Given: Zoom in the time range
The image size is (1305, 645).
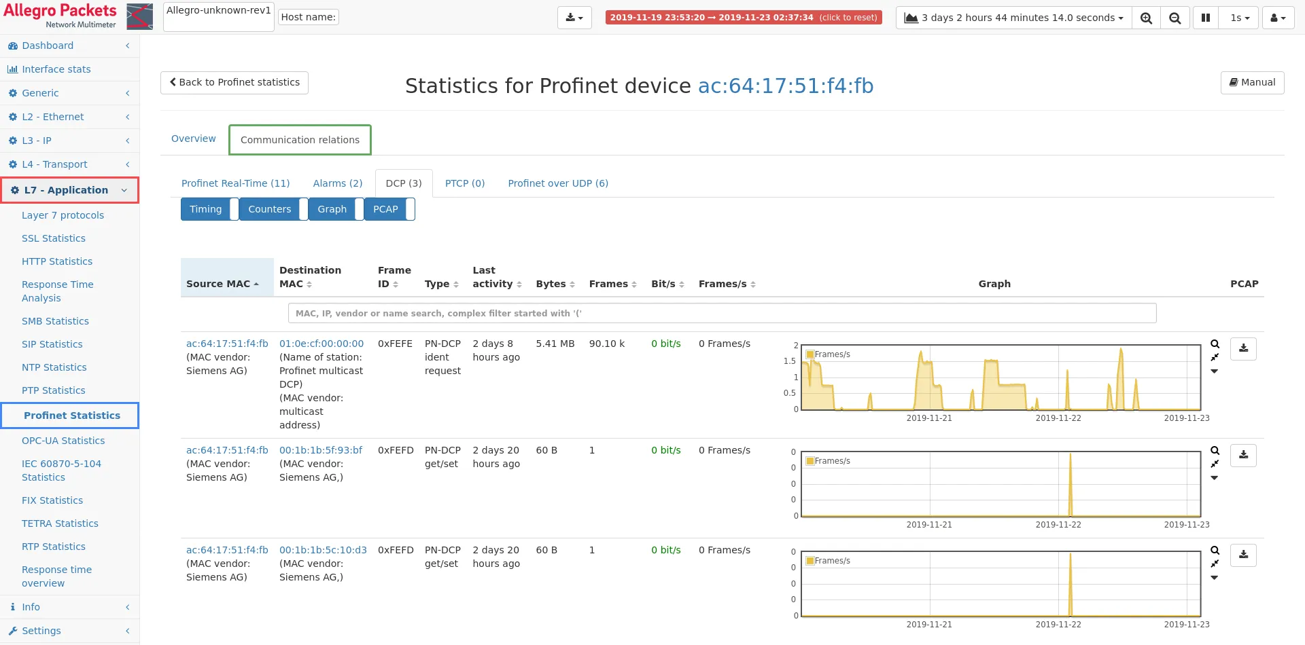Looking at the screenshot, I should (1146, 18).
